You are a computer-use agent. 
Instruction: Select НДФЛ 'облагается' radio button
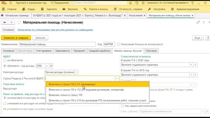point(5,66)
